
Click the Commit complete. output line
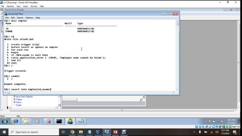click(x=16, y=84)
